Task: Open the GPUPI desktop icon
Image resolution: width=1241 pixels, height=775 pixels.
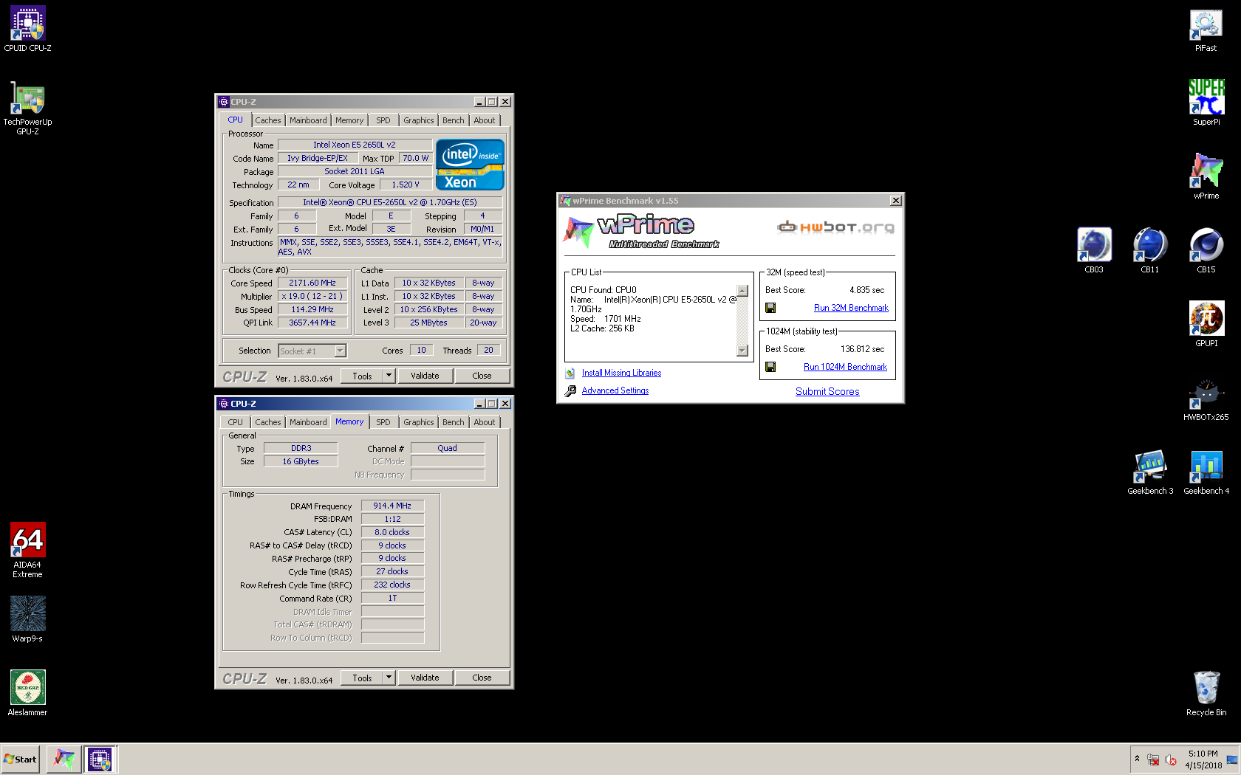Action: pos(1206,325)
